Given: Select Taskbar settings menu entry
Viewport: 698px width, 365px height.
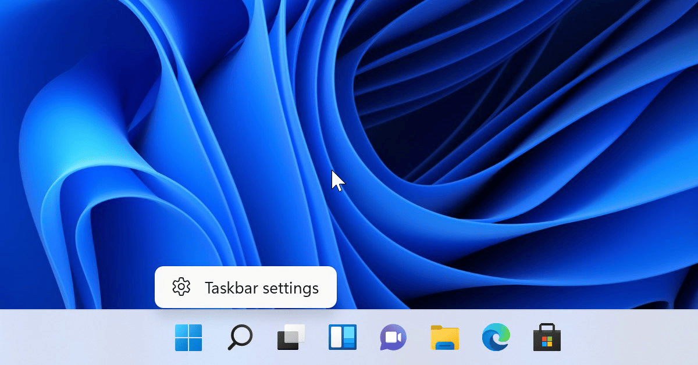Looking at the screenshot, I should (x=245, y=287).
